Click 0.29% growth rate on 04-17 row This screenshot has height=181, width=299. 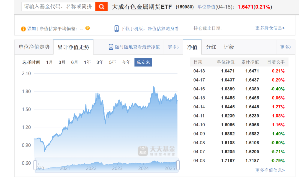(278, 80)
